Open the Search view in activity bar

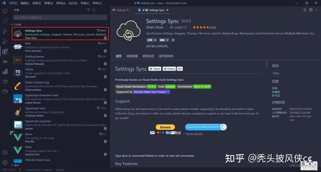(5, 21)
